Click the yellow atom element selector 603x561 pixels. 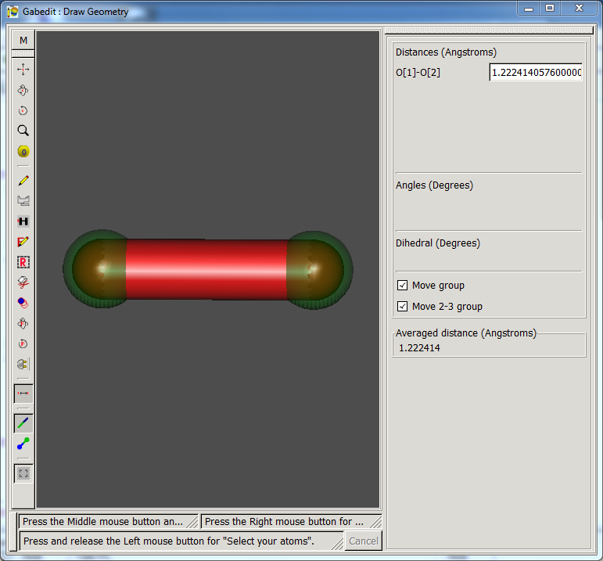tap(23, 152)
